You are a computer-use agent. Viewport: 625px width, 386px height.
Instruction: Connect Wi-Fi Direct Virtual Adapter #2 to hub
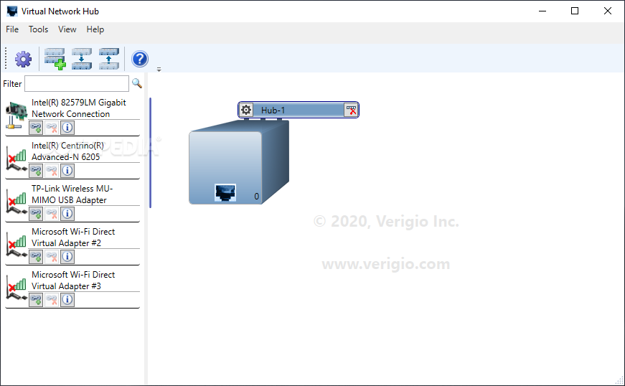pyautogui.click(x=36, y=257)
